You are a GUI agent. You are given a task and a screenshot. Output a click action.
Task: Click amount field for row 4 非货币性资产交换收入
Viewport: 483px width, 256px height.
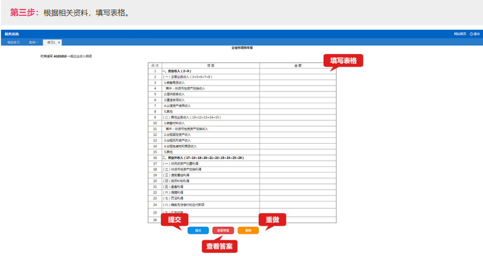298,89
